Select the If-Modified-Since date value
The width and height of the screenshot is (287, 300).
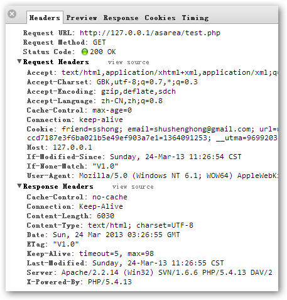click(176, 157)
